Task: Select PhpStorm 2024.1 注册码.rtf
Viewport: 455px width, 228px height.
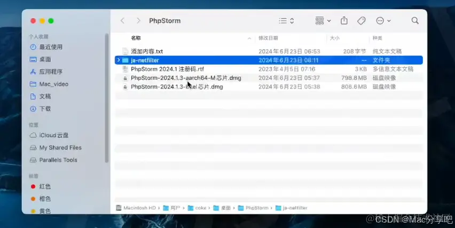Action: click(168, 69)
